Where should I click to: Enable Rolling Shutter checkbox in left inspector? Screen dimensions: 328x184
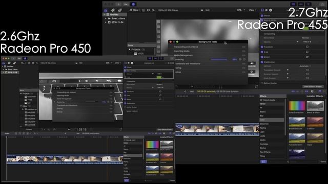(x=125, y=107)
